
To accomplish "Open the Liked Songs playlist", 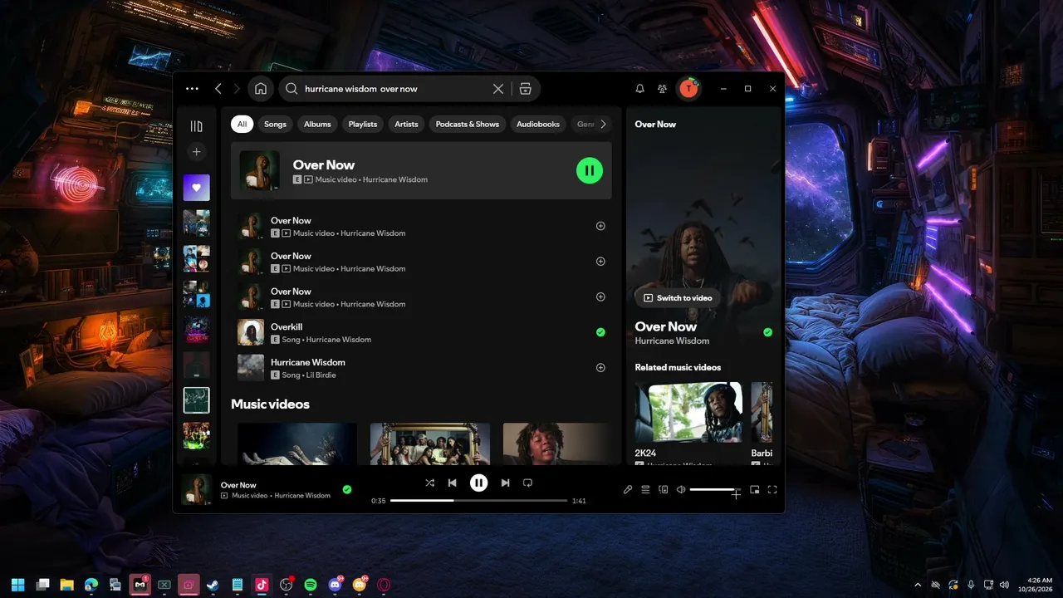I will 196,188.
